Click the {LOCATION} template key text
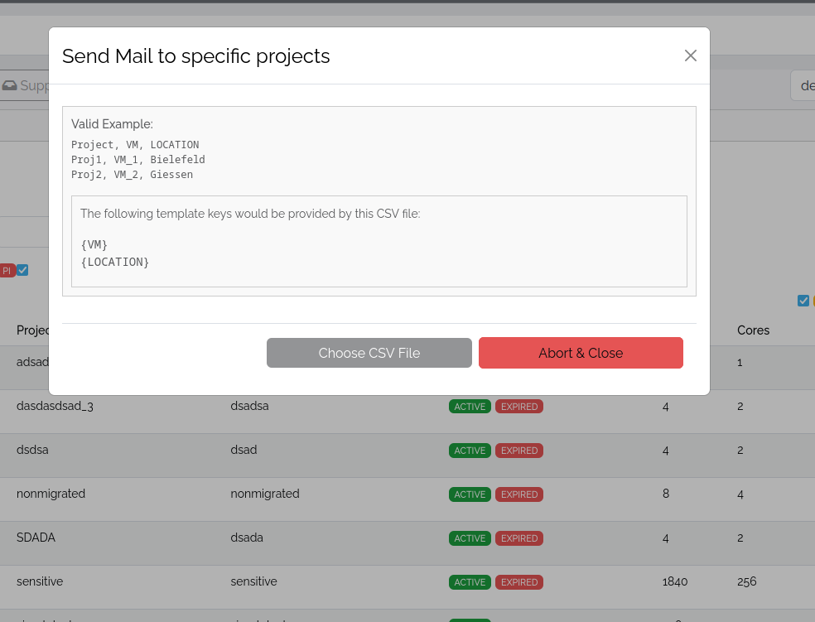The height and width of the screenshot is (622, 815). pyautogui.click(x=115, y=262)
